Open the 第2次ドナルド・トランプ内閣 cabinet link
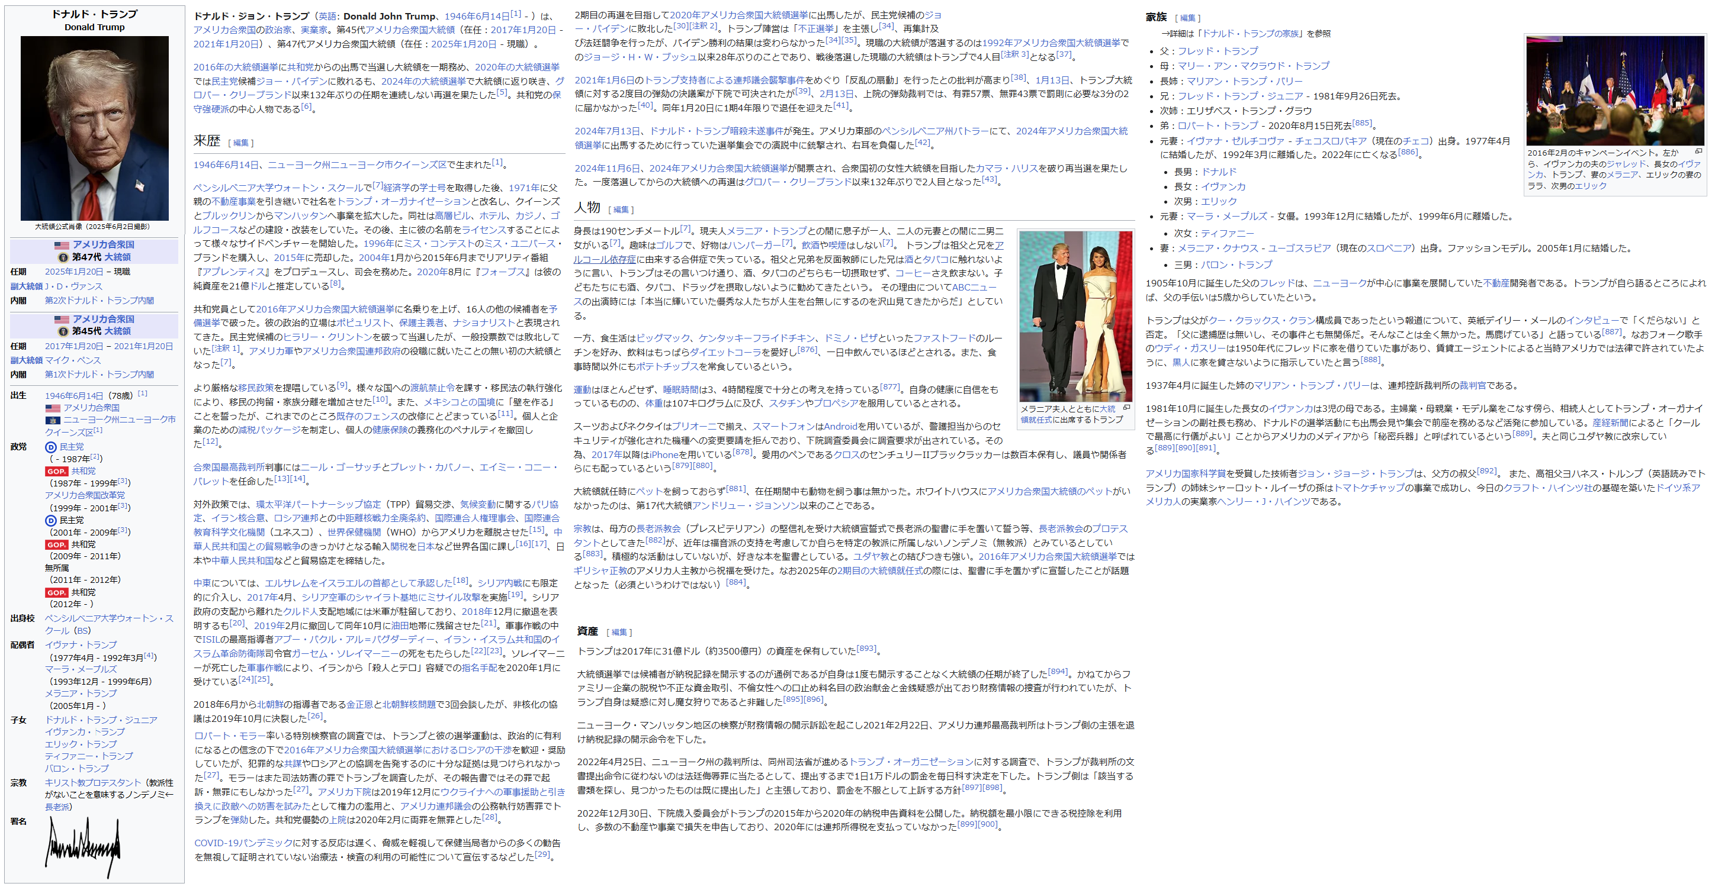The width and height of the screenshot is (1715, 890). click(99, 301)
